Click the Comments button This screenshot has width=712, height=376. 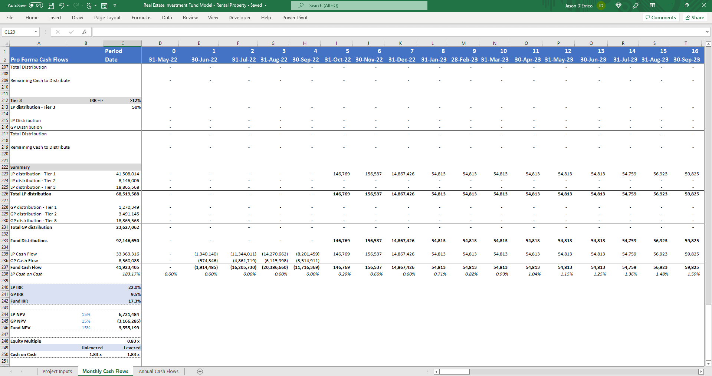coord(661,17)
